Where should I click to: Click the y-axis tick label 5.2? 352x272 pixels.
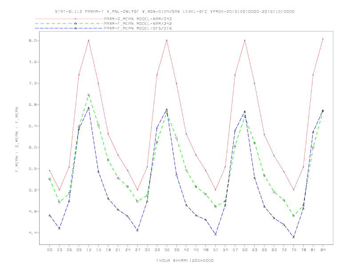pos(32,190)
